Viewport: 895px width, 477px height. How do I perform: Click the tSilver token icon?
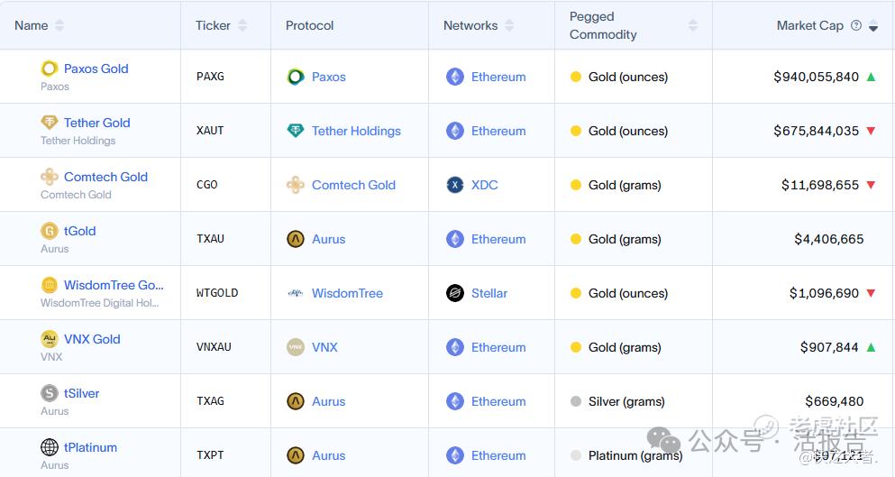(x=50, y=393)
